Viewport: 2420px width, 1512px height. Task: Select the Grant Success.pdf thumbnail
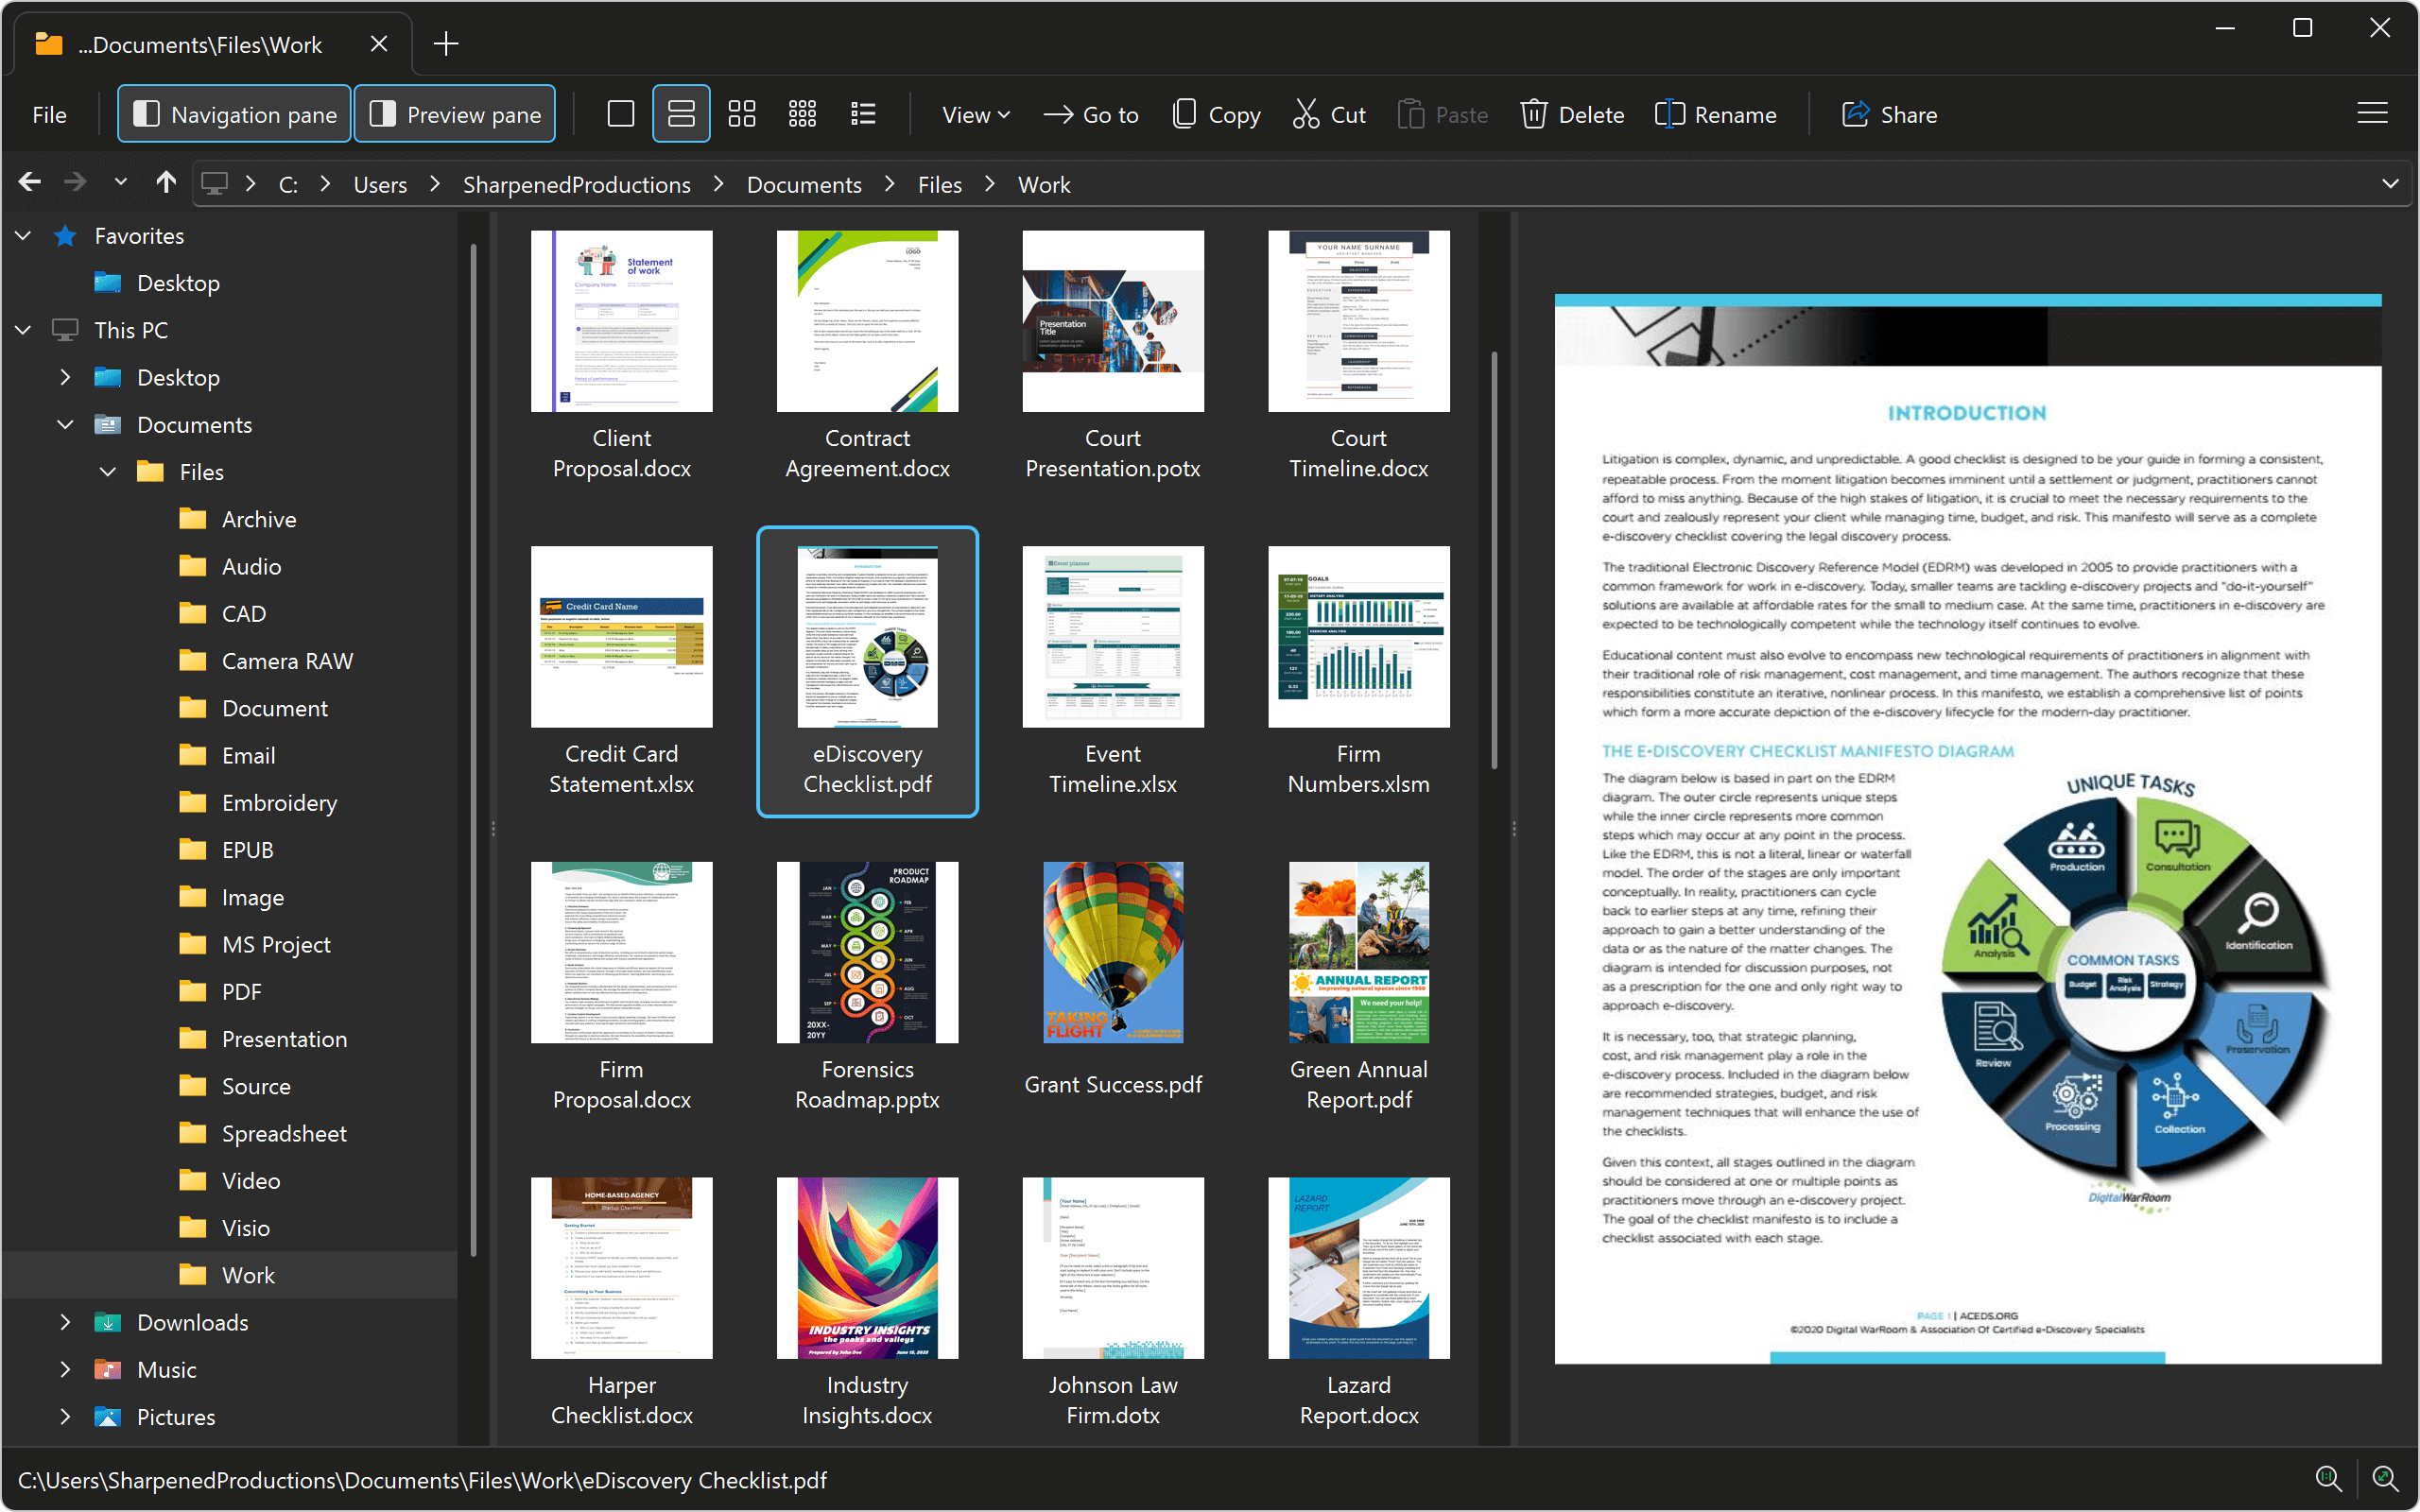(x=1112, y=951)
